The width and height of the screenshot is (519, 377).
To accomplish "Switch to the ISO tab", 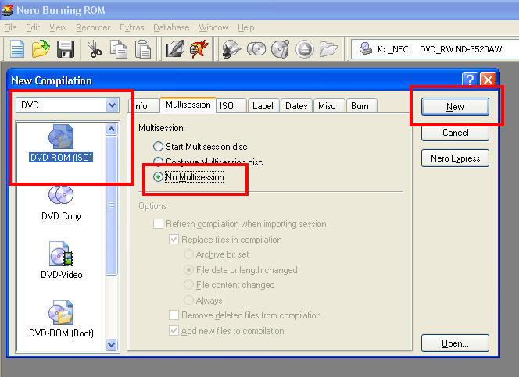I will click(231, 106).
